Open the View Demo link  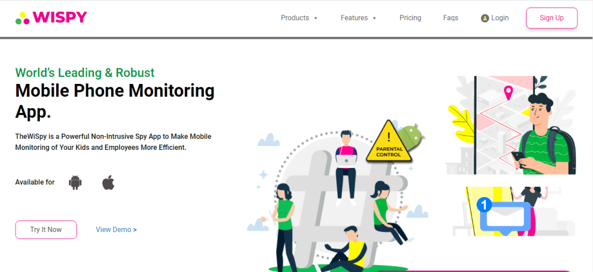[x=116, y=229]
